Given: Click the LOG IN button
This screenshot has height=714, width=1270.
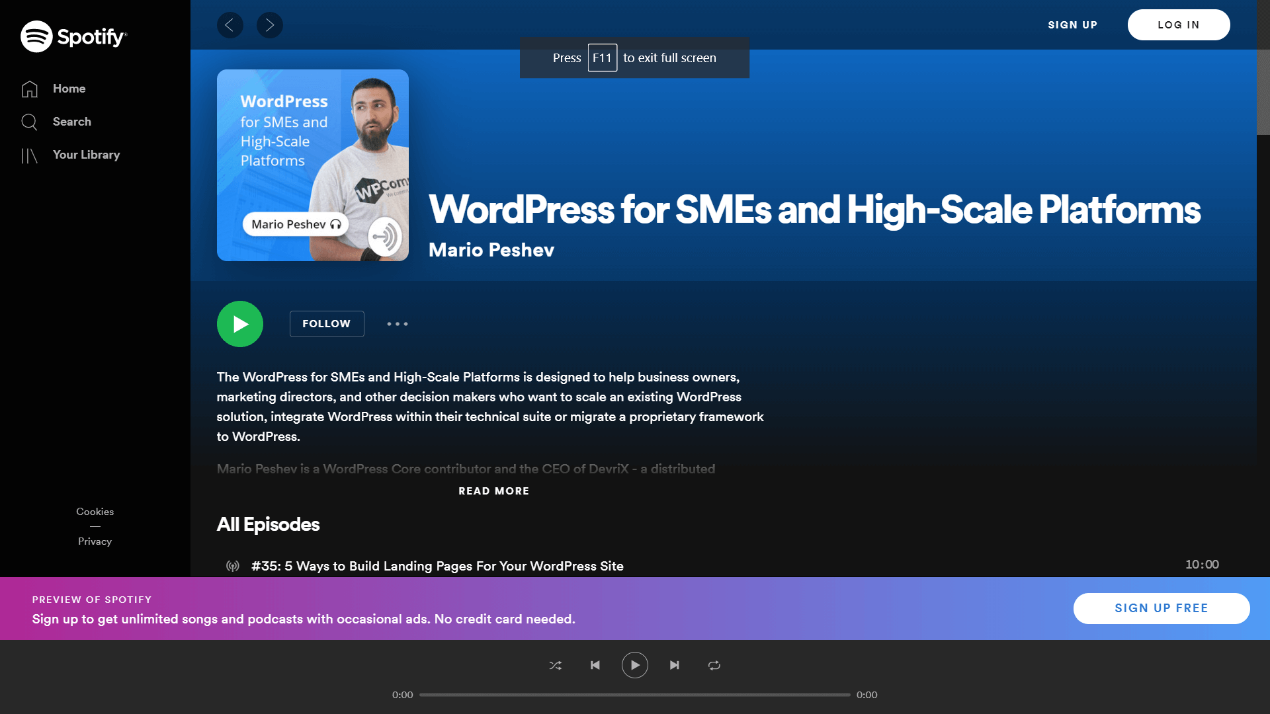Looking at the screenshot, I should [x=1178, y=25].
